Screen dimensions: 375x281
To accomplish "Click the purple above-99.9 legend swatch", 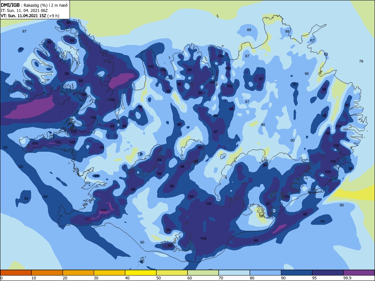I will (x=359, y=273).
